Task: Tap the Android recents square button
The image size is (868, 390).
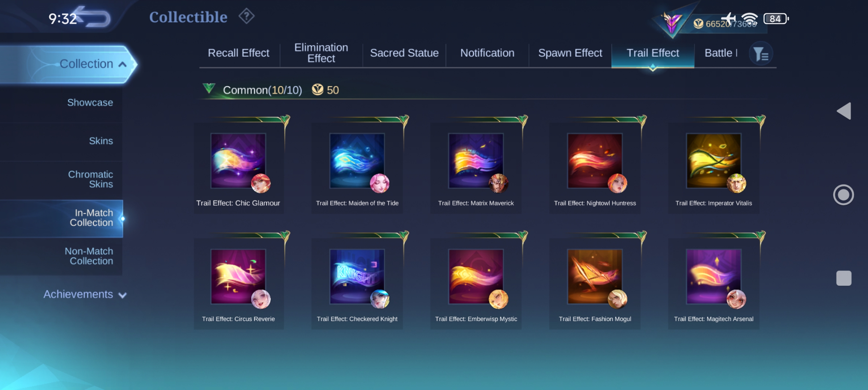Action: [844, 278]
